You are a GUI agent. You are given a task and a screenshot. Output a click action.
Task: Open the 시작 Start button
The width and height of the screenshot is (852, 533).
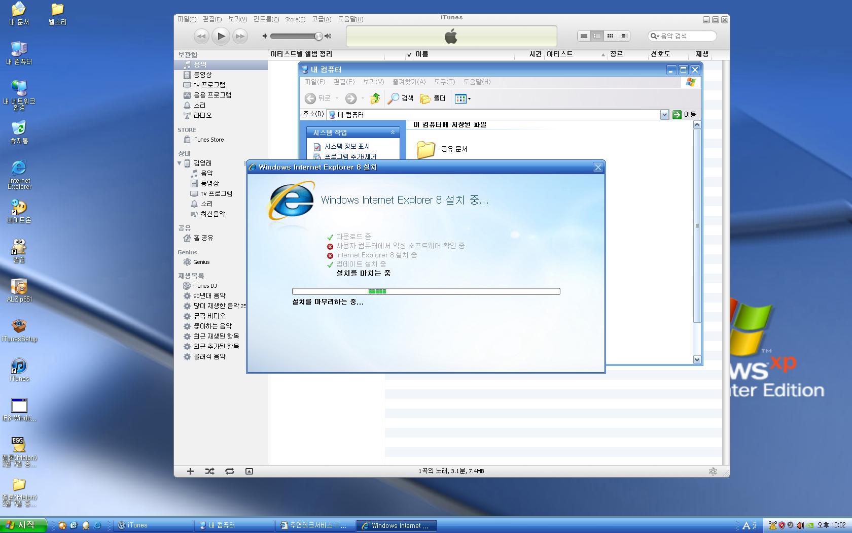coord(23,525)
